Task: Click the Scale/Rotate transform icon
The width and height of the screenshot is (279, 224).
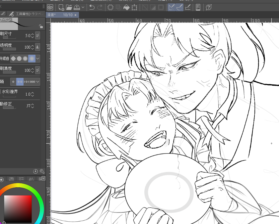Action: (134, 8)
